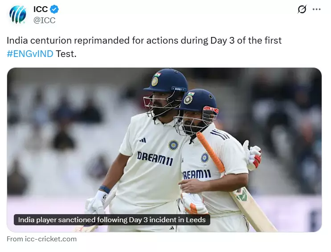Click the white glove on right player's shoulder
331x252 pixels.
point(252,156)
